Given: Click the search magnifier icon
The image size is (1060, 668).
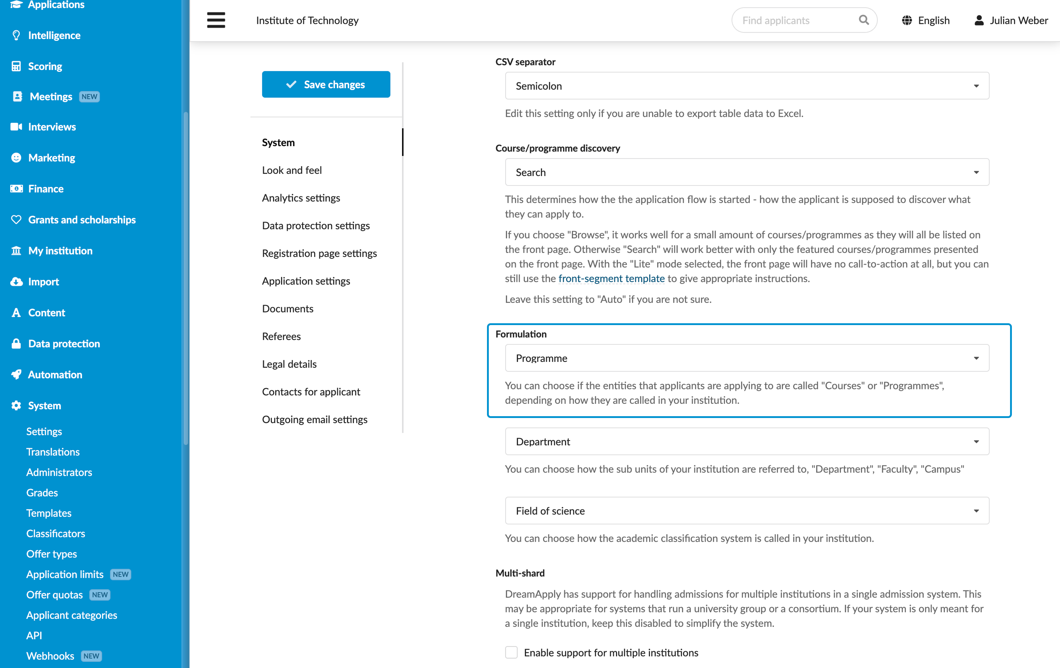Looking at the screenshot, I should pos(864,20).
